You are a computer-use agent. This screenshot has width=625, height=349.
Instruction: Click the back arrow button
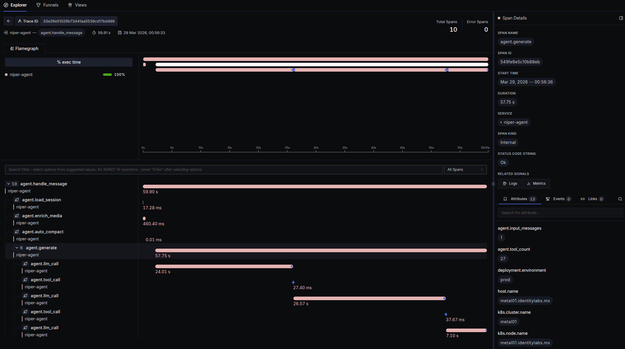pos(9,21)
